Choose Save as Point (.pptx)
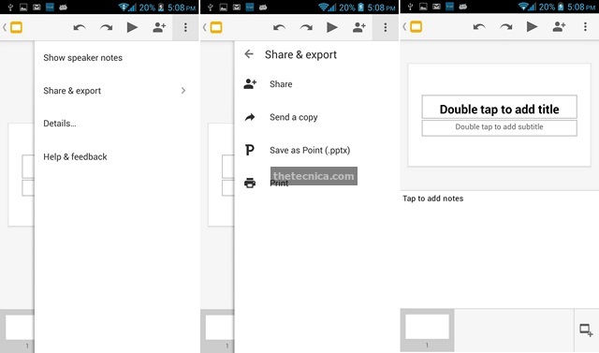Image resolution: width=599 pixels, height=353 pixels. (x=310, y=150)
